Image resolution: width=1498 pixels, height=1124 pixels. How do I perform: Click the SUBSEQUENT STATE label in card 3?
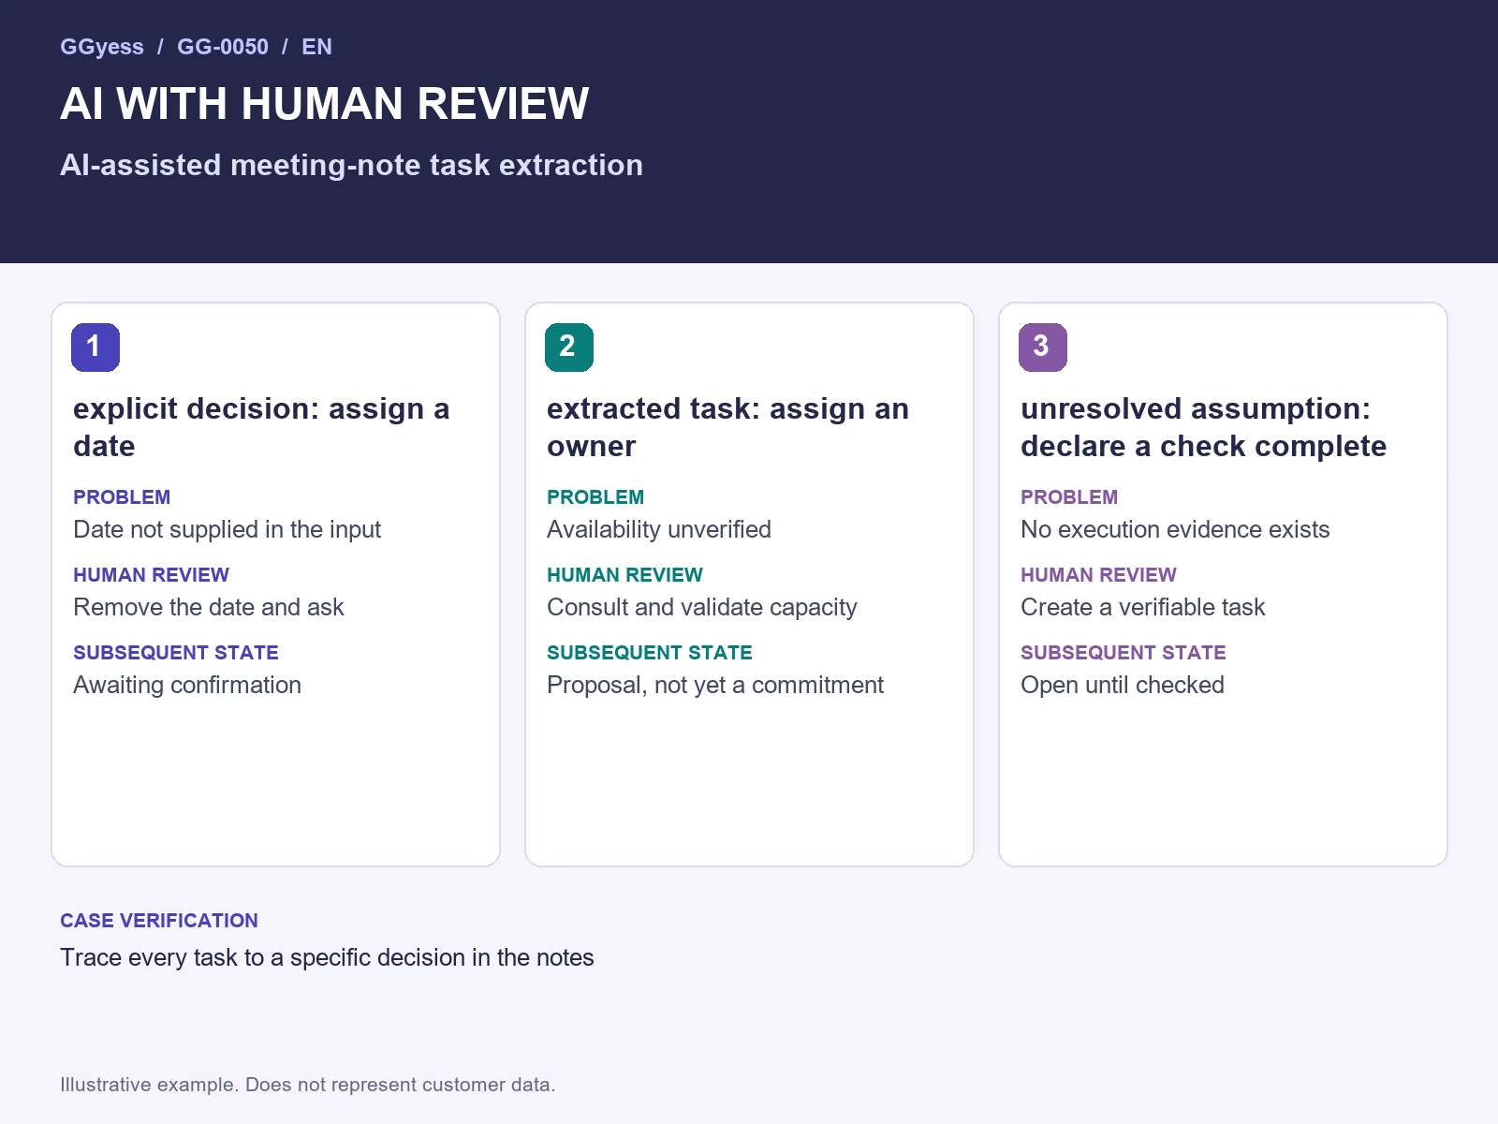(1123, 653)
